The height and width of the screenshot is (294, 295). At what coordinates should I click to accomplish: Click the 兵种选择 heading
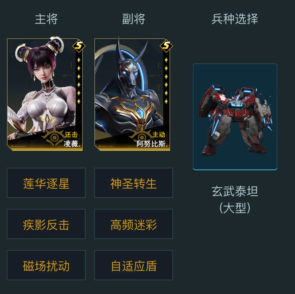coord(235,19)
